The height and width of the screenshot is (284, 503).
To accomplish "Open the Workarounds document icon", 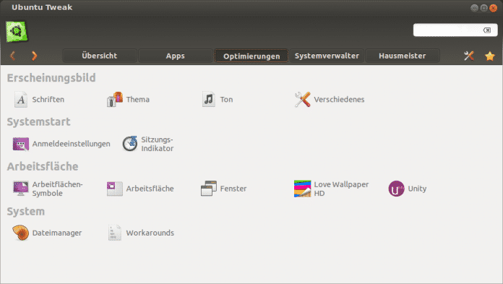I will 114,233.
